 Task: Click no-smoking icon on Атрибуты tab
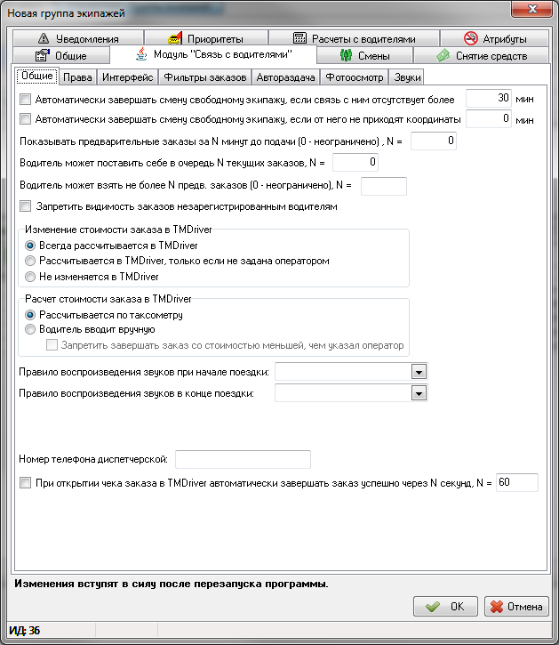click(x=471, y=38)
